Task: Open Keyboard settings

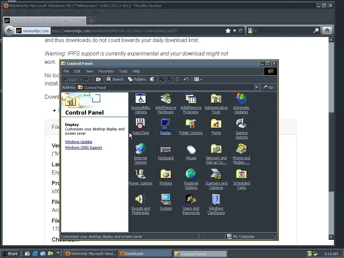Action: tap(166, 152)
